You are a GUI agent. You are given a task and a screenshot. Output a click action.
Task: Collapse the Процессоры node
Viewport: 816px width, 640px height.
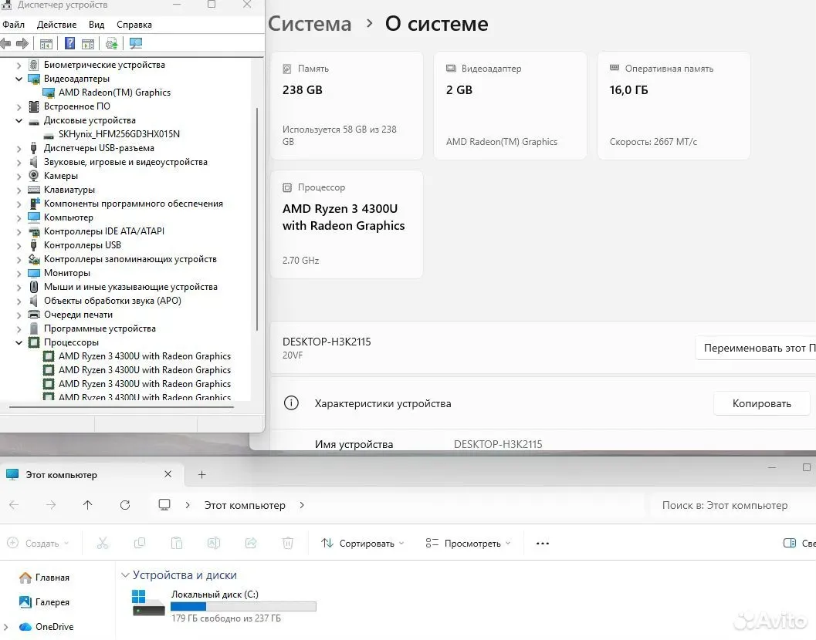(x=19, y=342)
